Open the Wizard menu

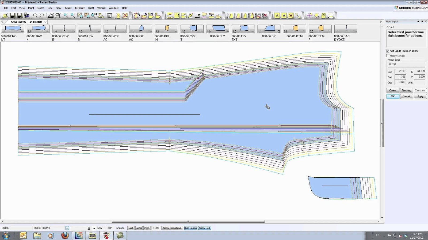(x=101, y=8)
